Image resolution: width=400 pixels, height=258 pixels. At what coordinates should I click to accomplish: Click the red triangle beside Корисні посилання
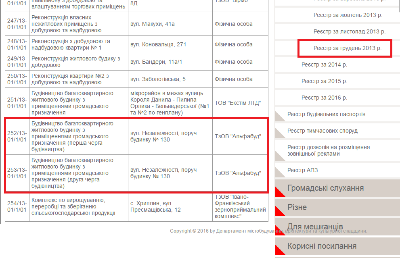point(279,250)
